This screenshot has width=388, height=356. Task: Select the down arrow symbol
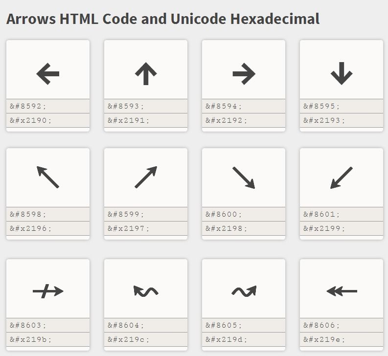point(342,74)
